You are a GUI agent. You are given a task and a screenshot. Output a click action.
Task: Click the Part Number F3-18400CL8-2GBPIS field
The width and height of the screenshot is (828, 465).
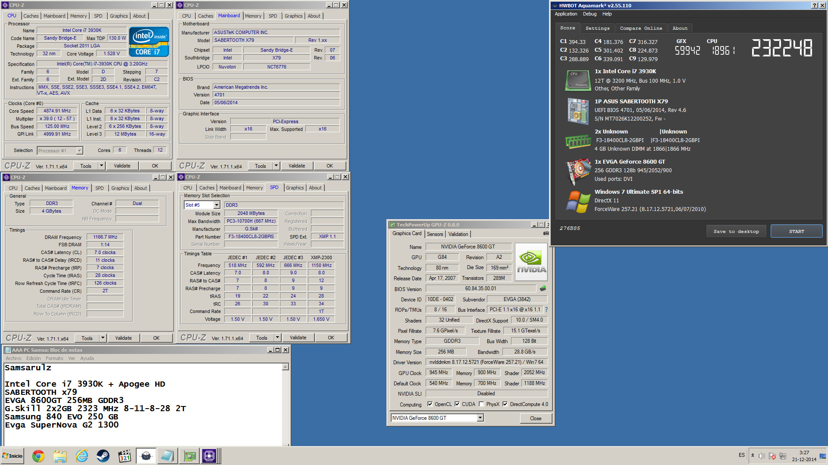tap(251, 236)
